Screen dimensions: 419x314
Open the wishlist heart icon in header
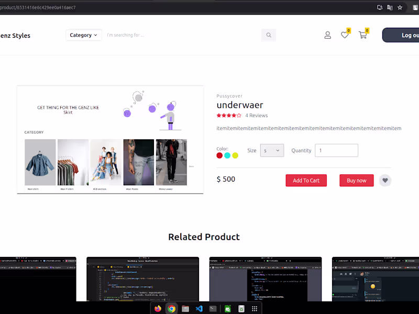pyautogui.click(x=345, y=35)
